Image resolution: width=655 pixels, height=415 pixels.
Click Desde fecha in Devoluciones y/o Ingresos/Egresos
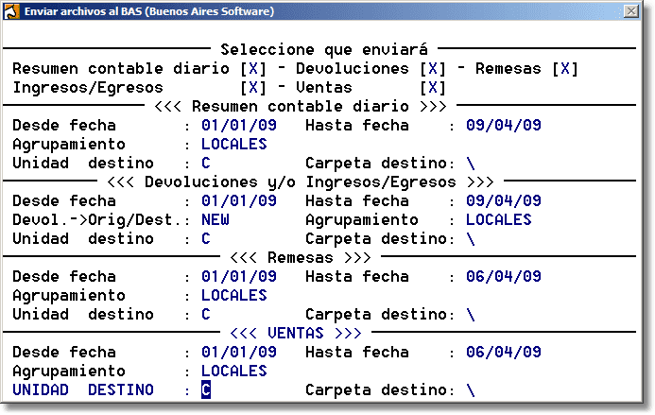239,201
